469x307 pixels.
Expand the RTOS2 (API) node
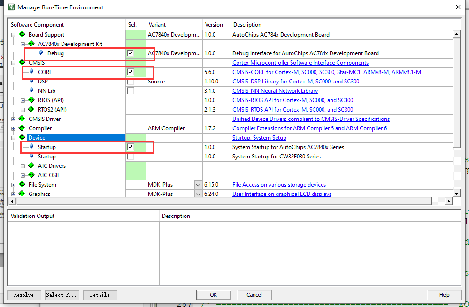(23, 110)
